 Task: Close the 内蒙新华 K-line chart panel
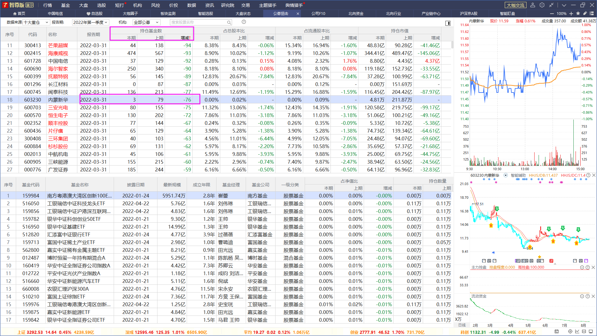pos(594,175)
